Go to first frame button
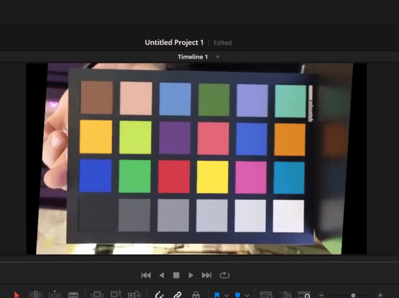This screenshot has width=399, height=298. click(146, 275)
